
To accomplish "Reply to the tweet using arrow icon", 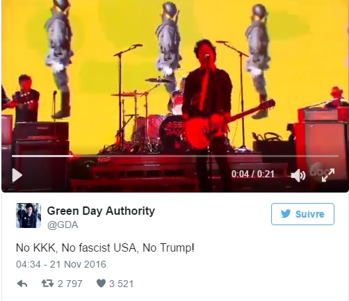I will tap(22, 284).
